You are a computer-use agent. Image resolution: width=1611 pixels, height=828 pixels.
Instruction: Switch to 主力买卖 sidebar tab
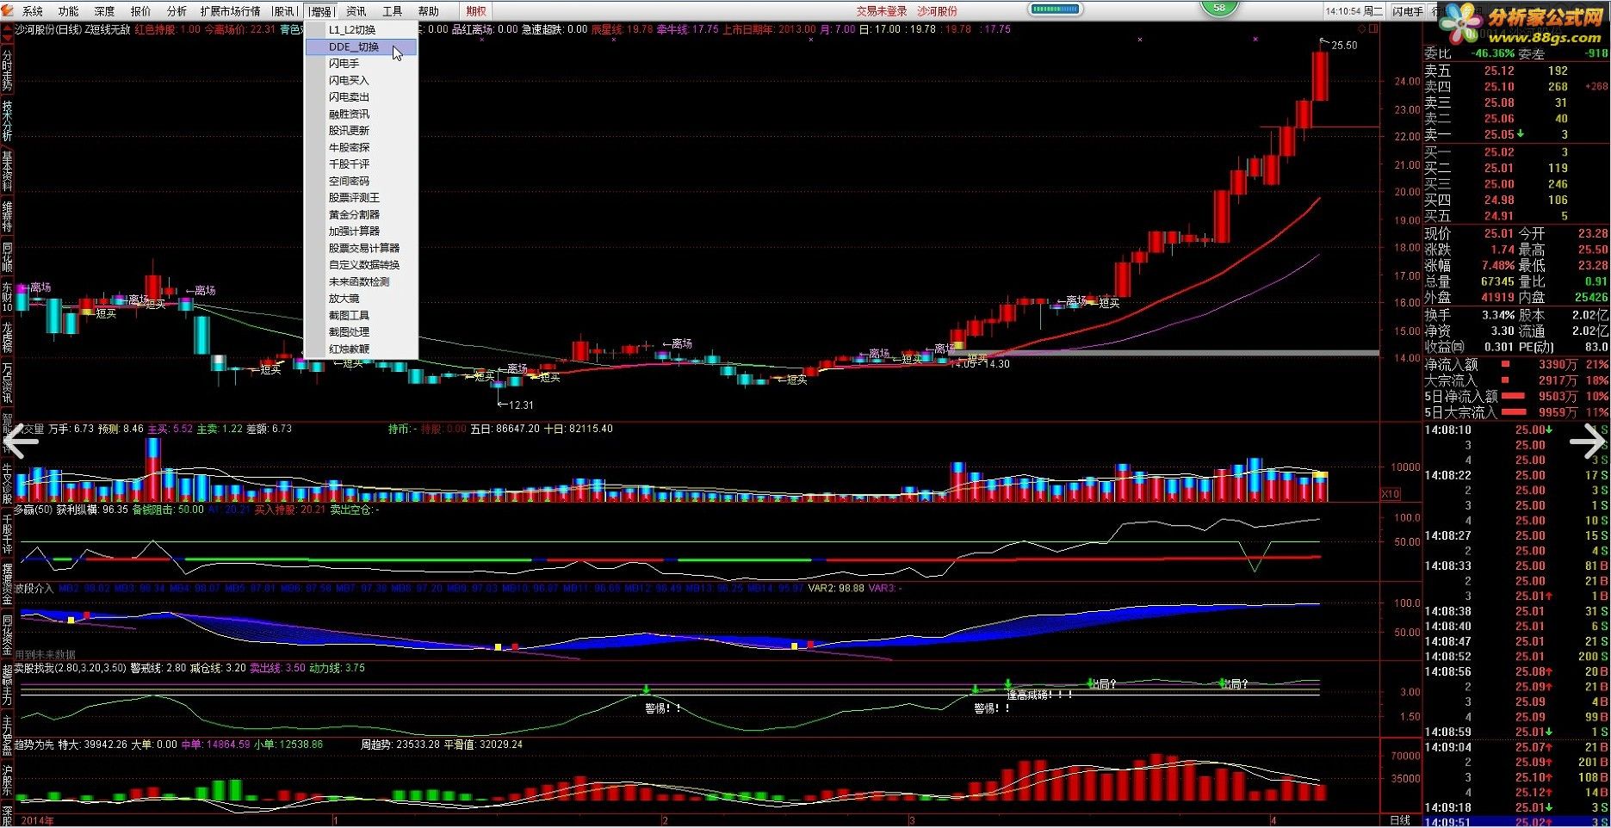point(7,735)
